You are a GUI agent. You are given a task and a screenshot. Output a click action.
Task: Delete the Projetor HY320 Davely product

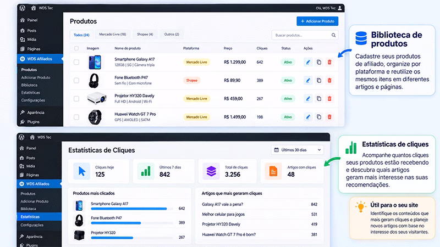coord(329,99)
